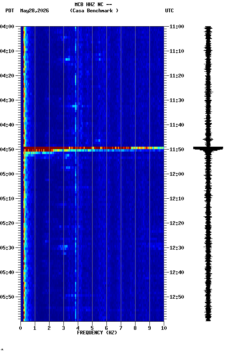
Task: Click the "UTC" timezone label
Action: tap(169, 11)
